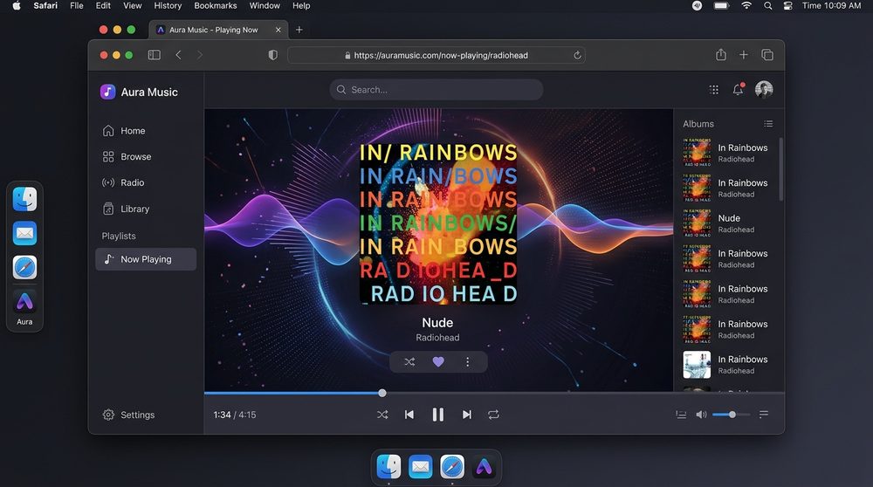This screenshot has width=873, height=487.
Task: Open Settings at the sidebar bottom
Action: (128, 415)
